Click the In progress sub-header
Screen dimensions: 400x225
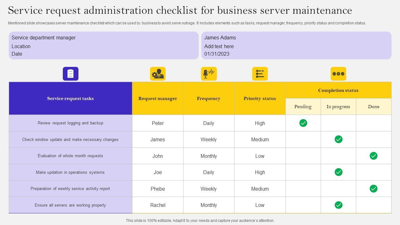(x=338, y=107)
